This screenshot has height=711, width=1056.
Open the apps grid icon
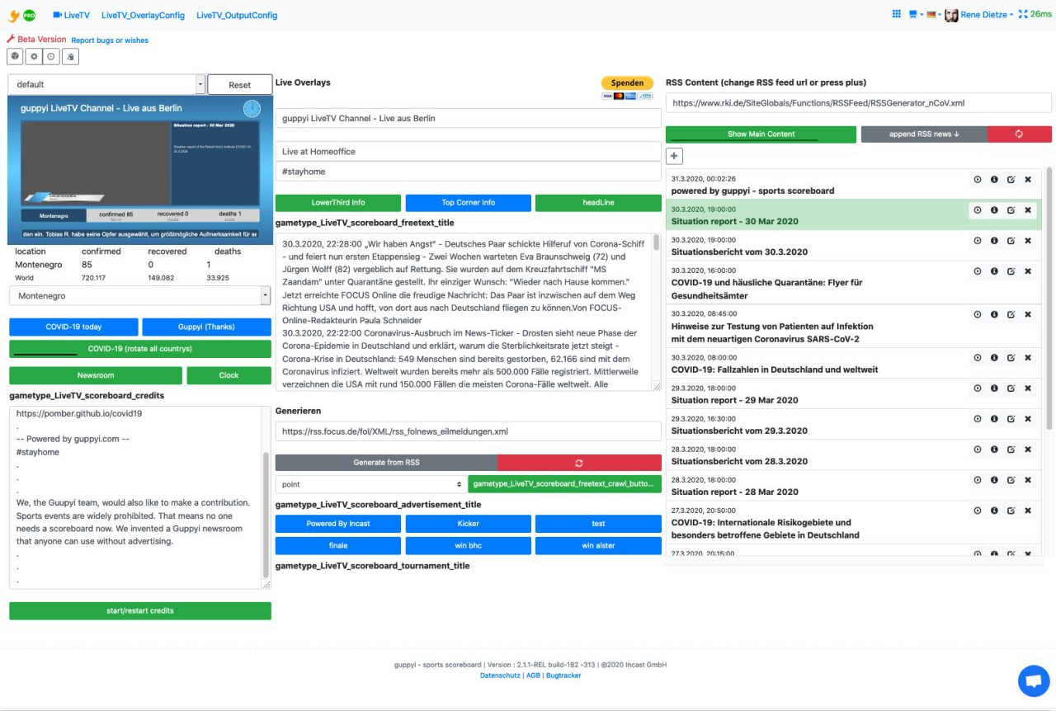point(897,14)
